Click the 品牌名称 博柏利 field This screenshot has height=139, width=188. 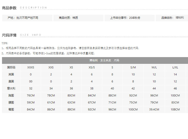pyautogui.click(x=173, y=18)
